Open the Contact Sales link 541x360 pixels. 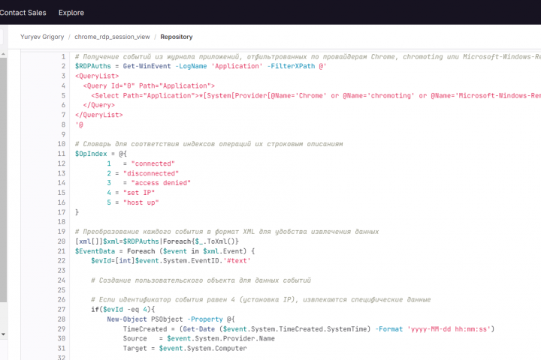(23, 13)
